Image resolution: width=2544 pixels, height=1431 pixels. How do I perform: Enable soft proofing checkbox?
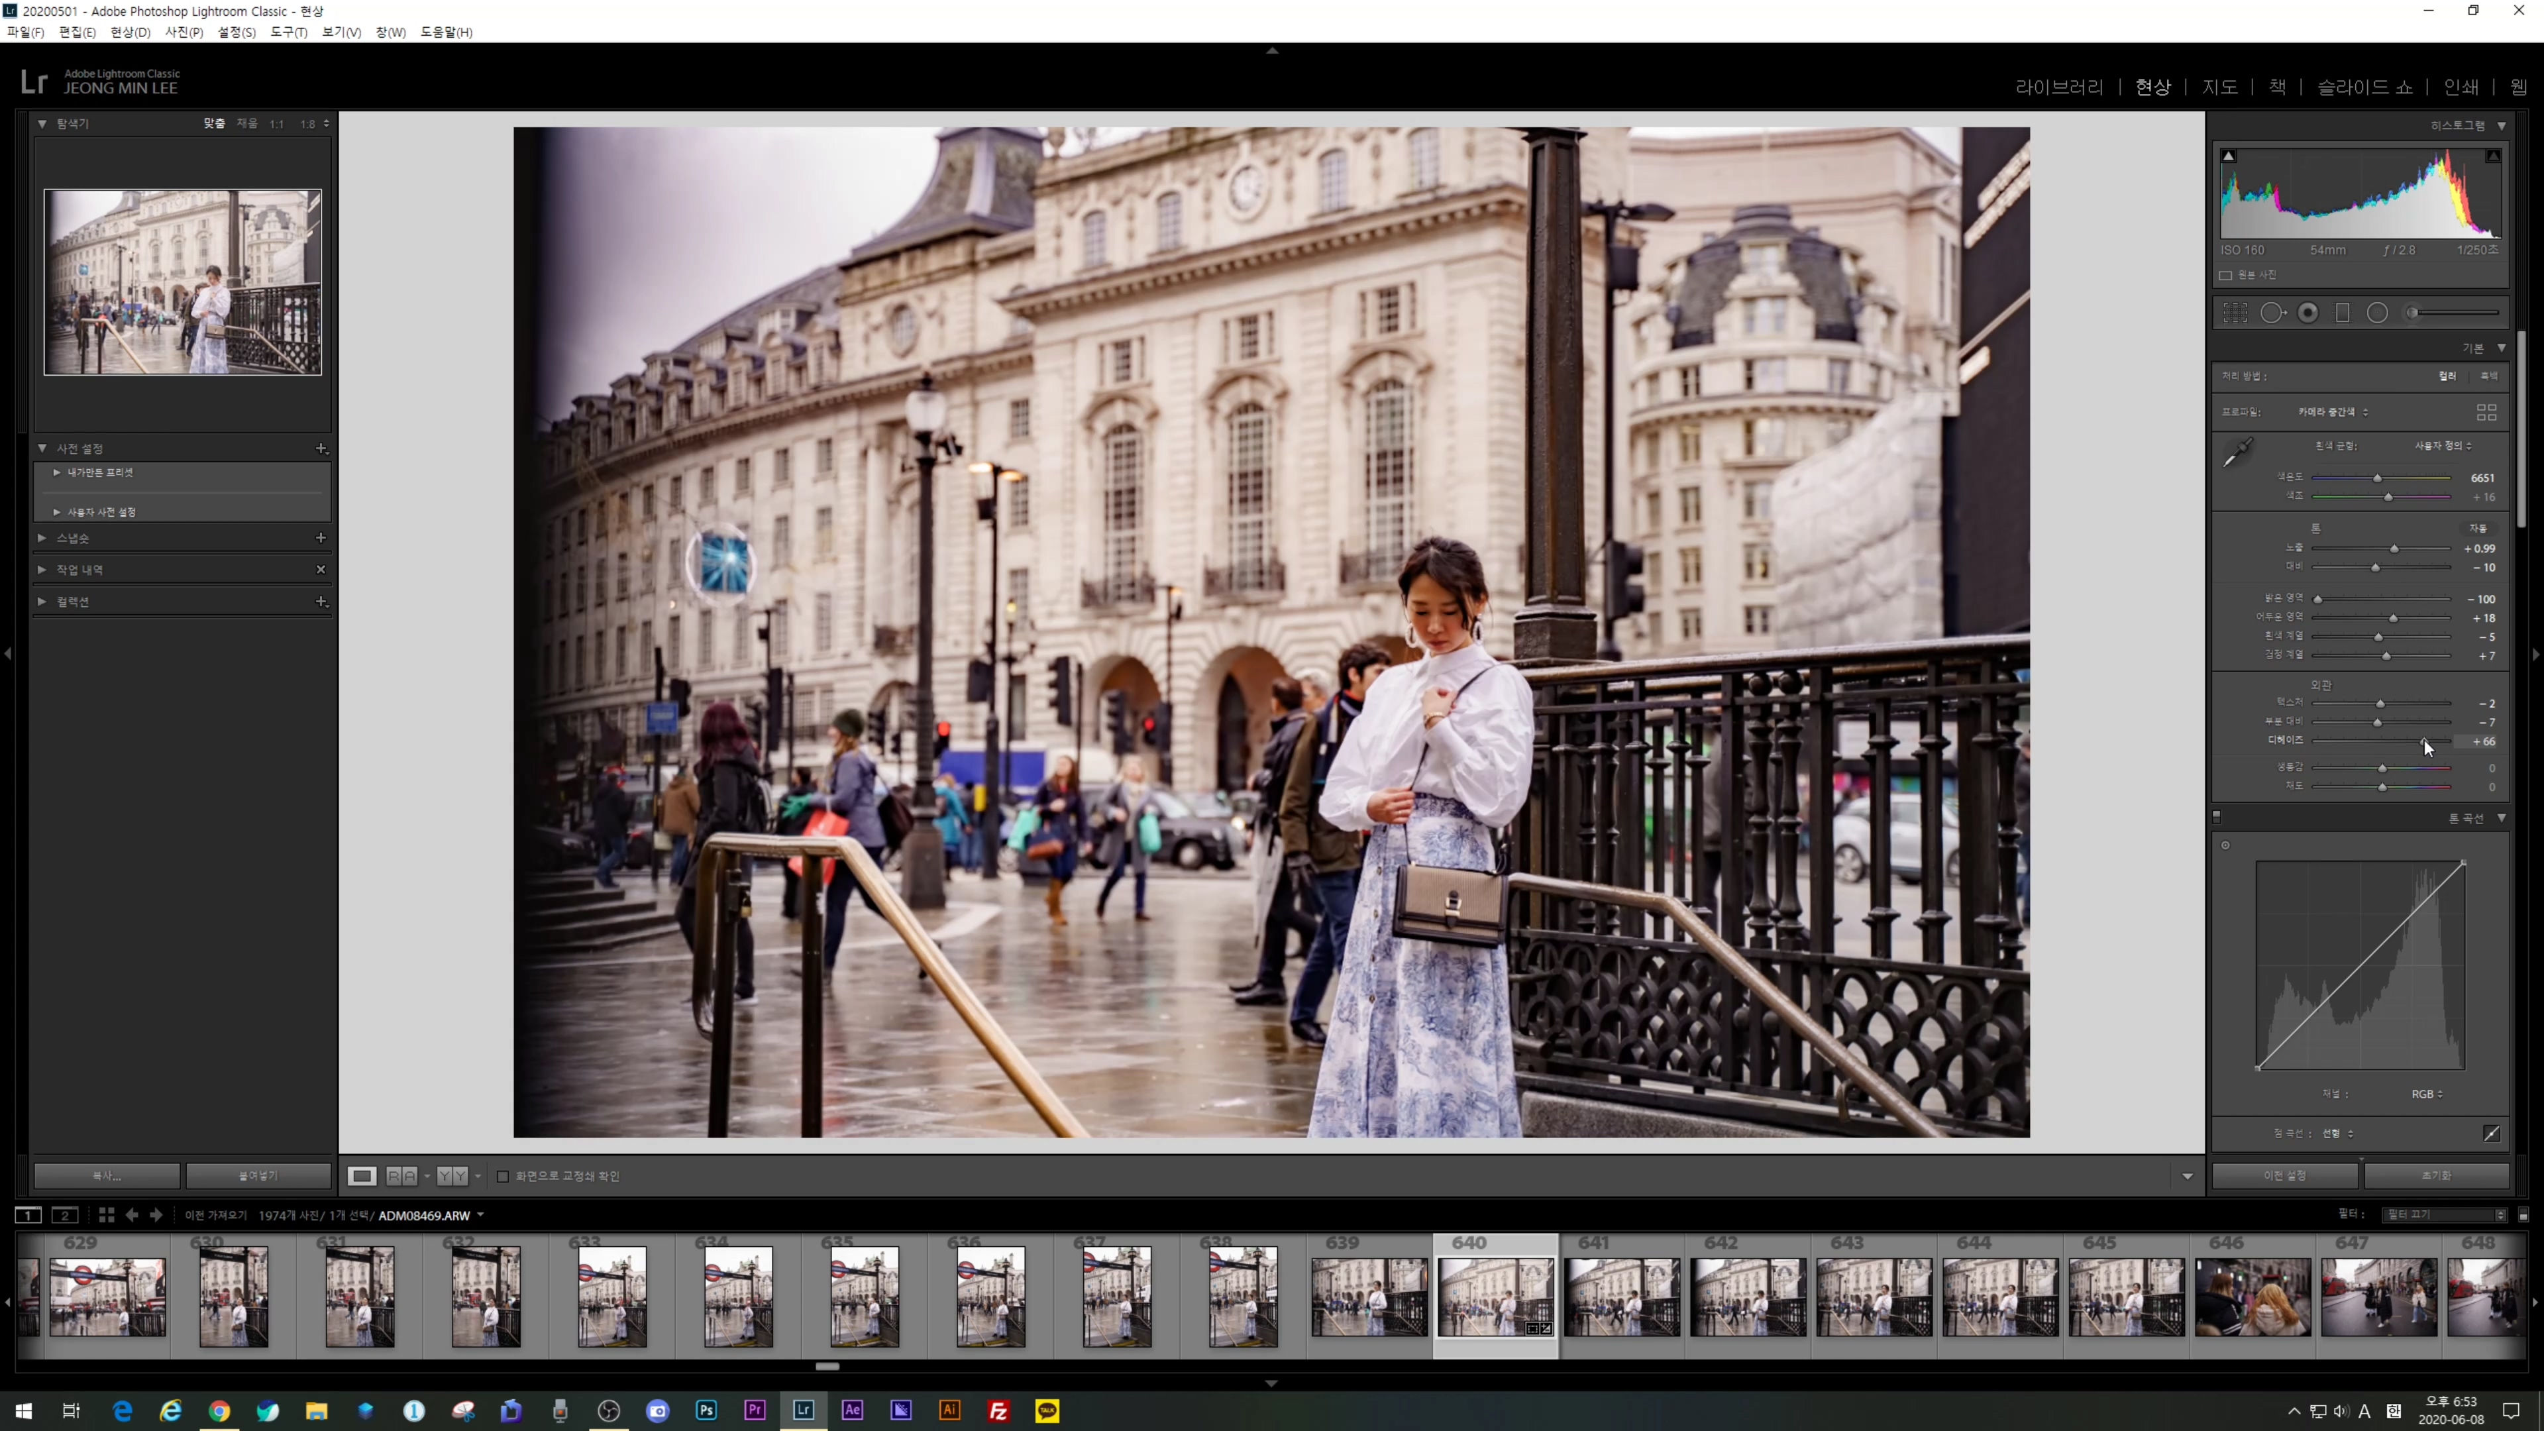pos(503,1176)
